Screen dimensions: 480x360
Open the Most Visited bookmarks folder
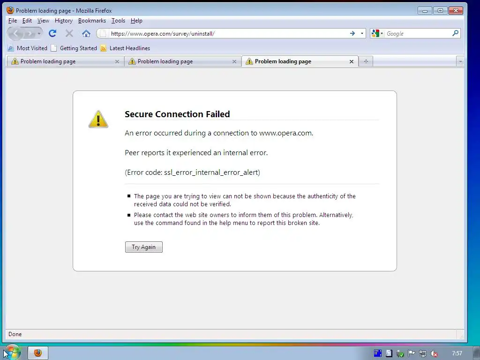point(27,48)
